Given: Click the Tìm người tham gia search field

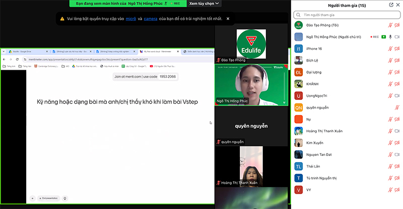Looking at the screenshot, I should tap(347, 15).
